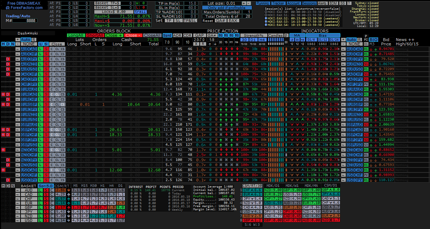The image size is (430, 229).
Task: Click the Candles strength bar header
Action: tap(276, 35)
